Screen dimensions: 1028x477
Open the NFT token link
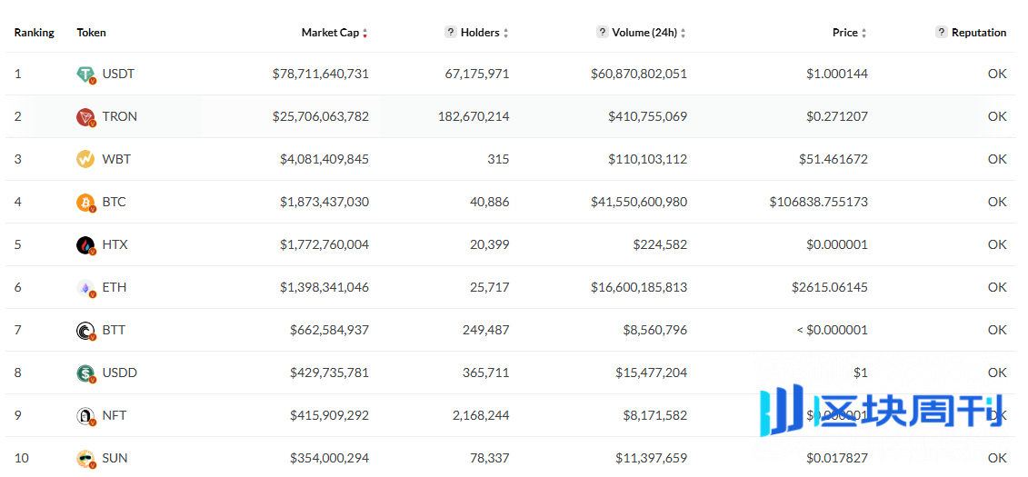point(115,414)
